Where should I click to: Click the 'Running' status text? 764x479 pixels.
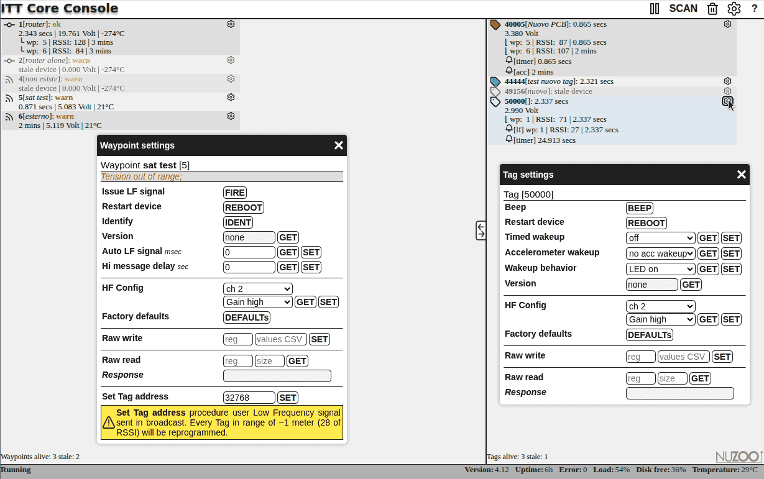pyautogui.click(x=16, y=470)
